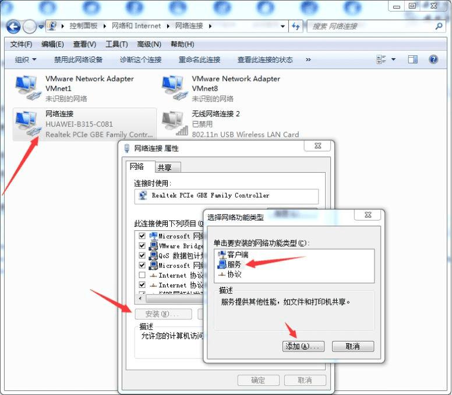This screenshot has height=395, width=452.
Task: Click 诊断这个连接 in the toolbar
Action: [x=141, y=59]
